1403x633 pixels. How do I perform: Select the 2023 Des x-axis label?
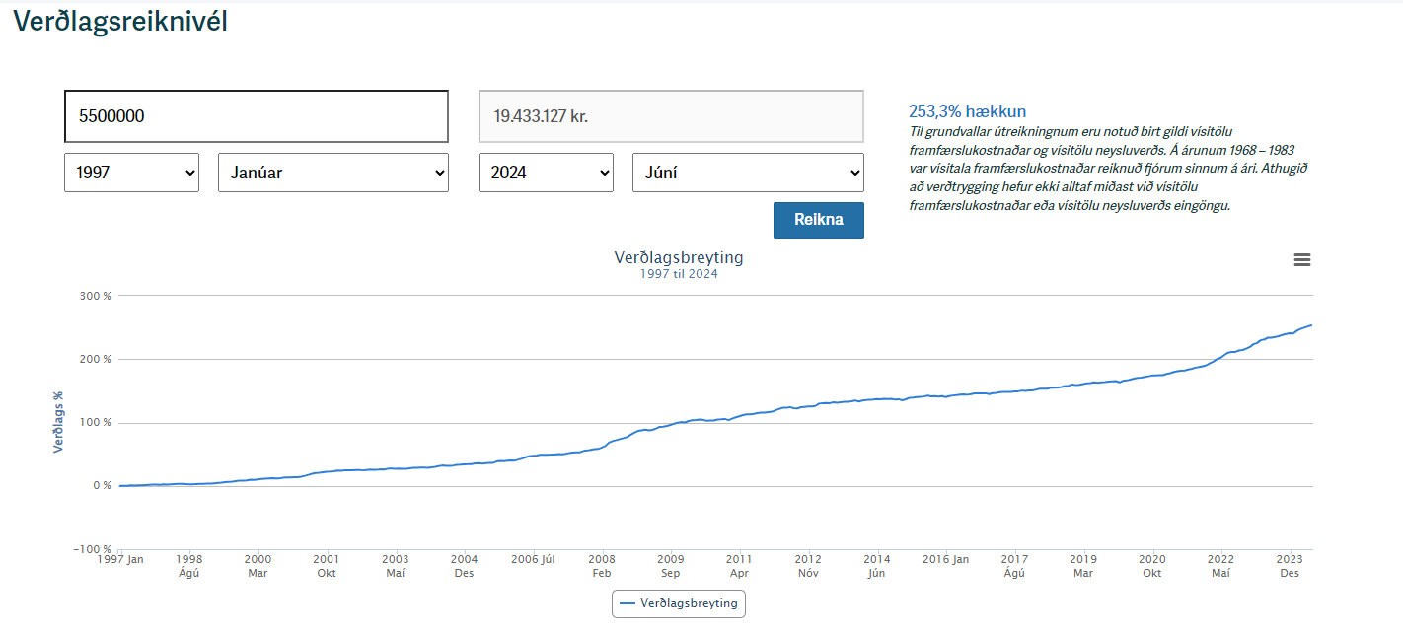(1289, 565)
